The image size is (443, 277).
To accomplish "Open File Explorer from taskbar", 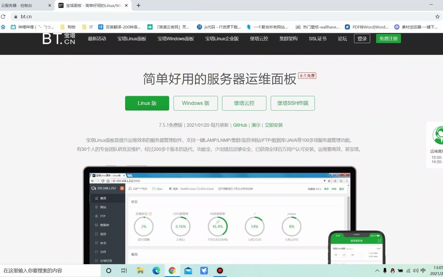I will click(x=140, y=271).
